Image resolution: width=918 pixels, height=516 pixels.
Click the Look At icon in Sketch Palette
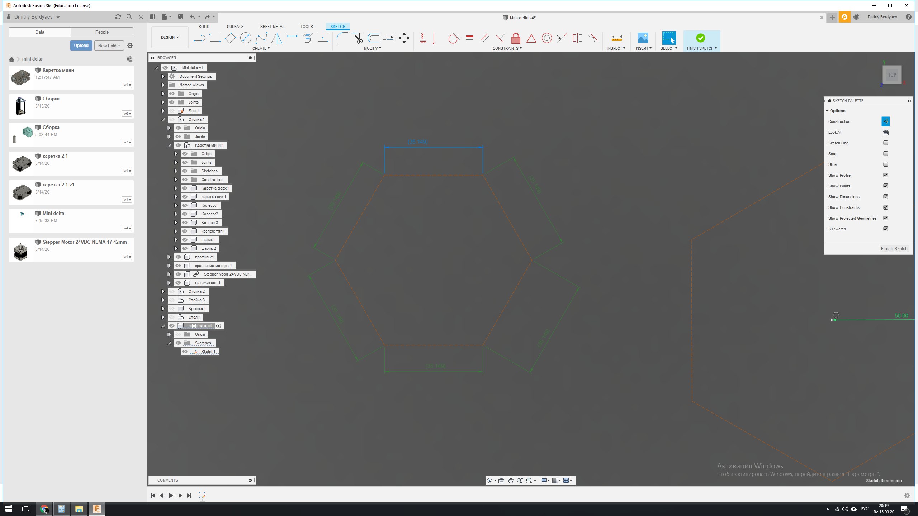click(x=885, y=132)
